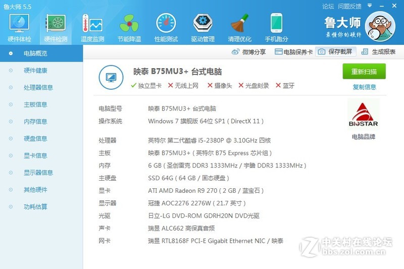Click 微博分享 share text

click(x=254, y=52)
